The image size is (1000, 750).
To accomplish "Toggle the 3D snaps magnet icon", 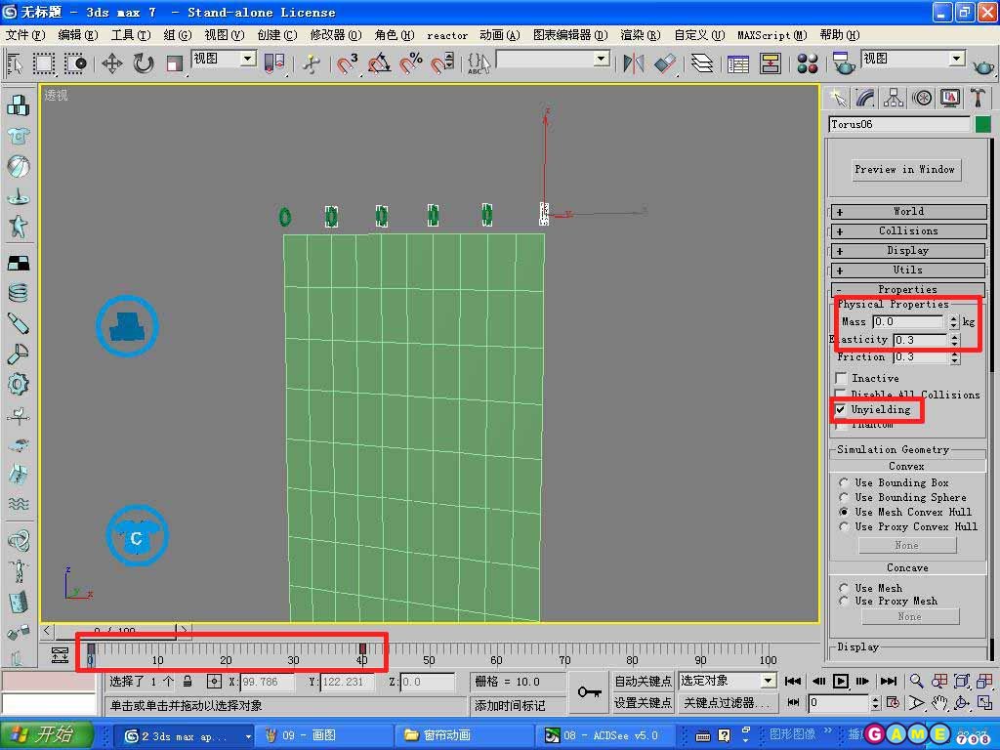I will pos(348,63).
